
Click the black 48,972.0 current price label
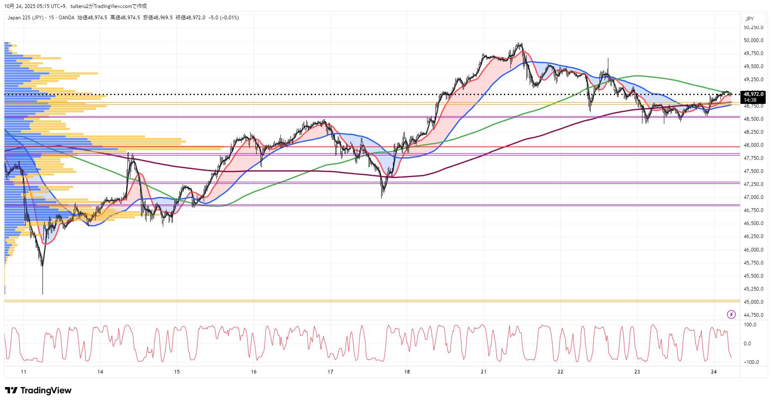tap(753, 94)
